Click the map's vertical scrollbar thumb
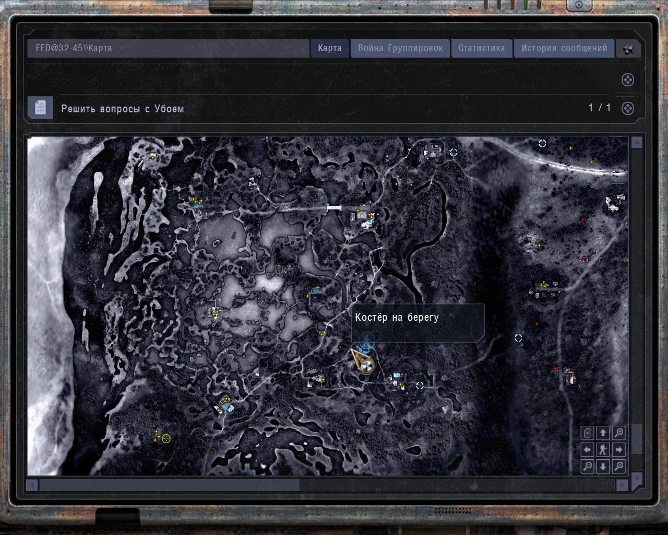Viewport: 668px width, 535px height. click(637, 439)
